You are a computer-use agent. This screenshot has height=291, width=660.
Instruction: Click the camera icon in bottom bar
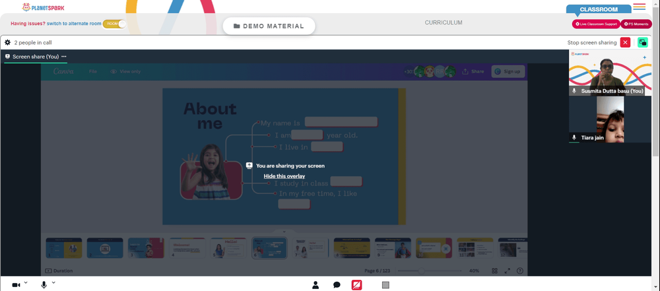pos(16,285)
